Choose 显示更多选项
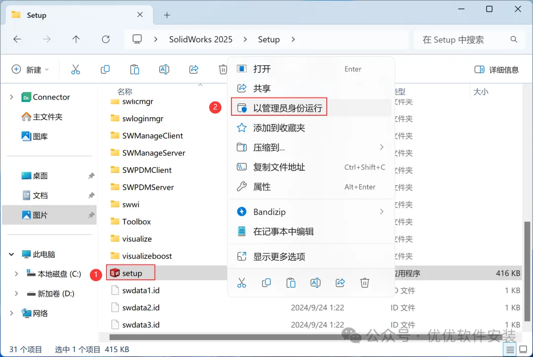Screen dimensions: 533x357 tap(311, 257)
